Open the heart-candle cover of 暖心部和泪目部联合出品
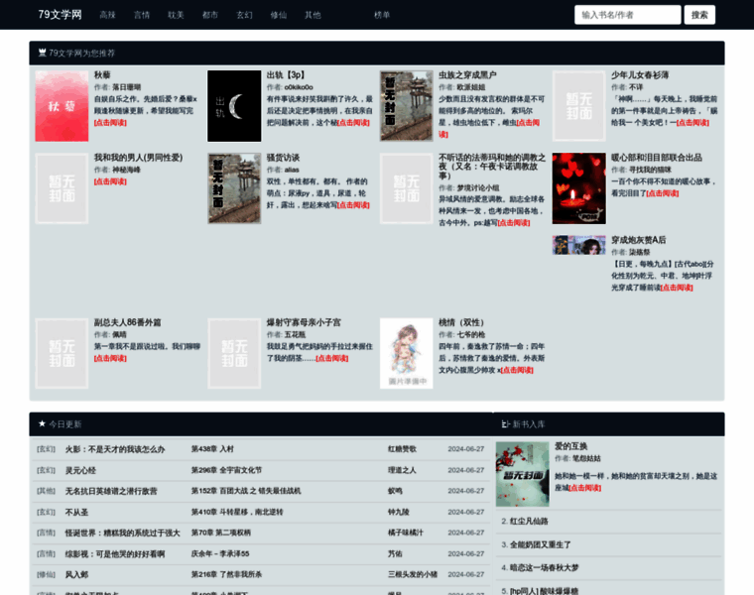 click(579, 188)
